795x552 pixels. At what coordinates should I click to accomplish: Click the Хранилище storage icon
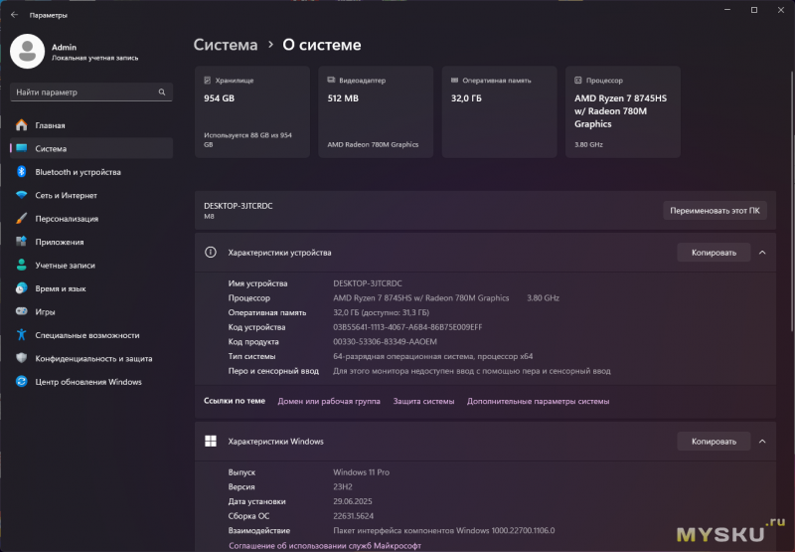(x=208, y=81)
